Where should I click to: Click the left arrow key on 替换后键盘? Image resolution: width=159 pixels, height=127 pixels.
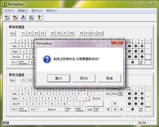tap(109, 109)
